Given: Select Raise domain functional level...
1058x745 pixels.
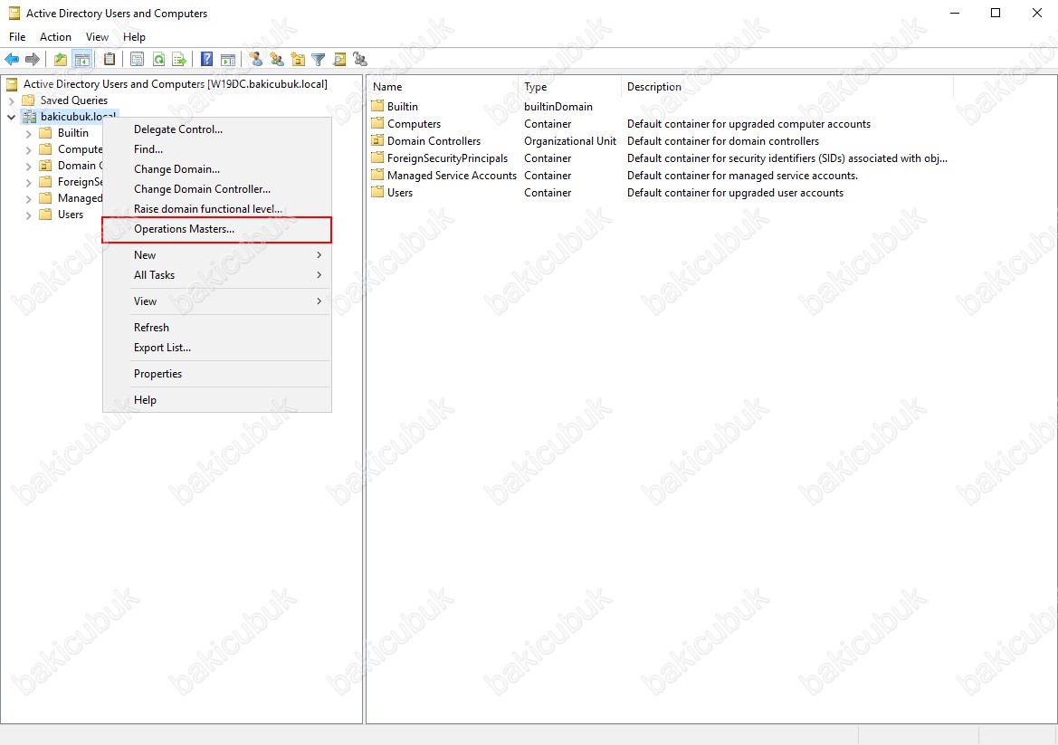Looking at the screenshot, I should (x=216, y=208).
